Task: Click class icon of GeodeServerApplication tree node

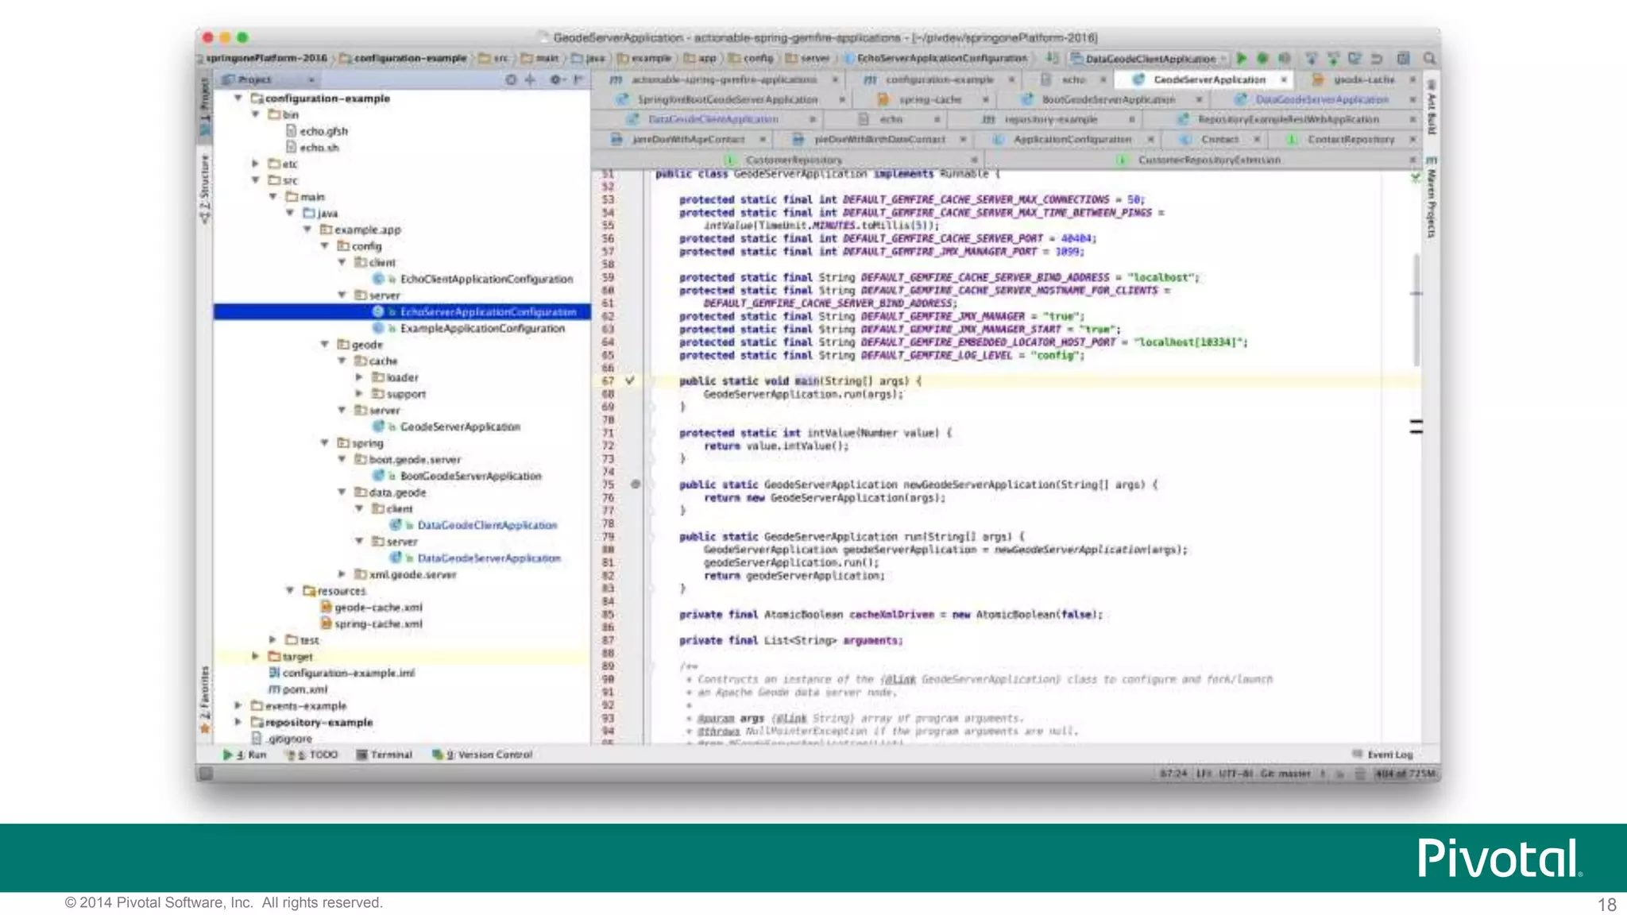Action: point(379,427)
